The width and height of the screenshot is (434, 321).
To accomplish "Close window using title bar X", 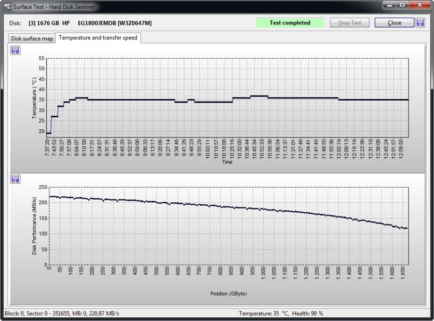I will (x=419, y=5).
